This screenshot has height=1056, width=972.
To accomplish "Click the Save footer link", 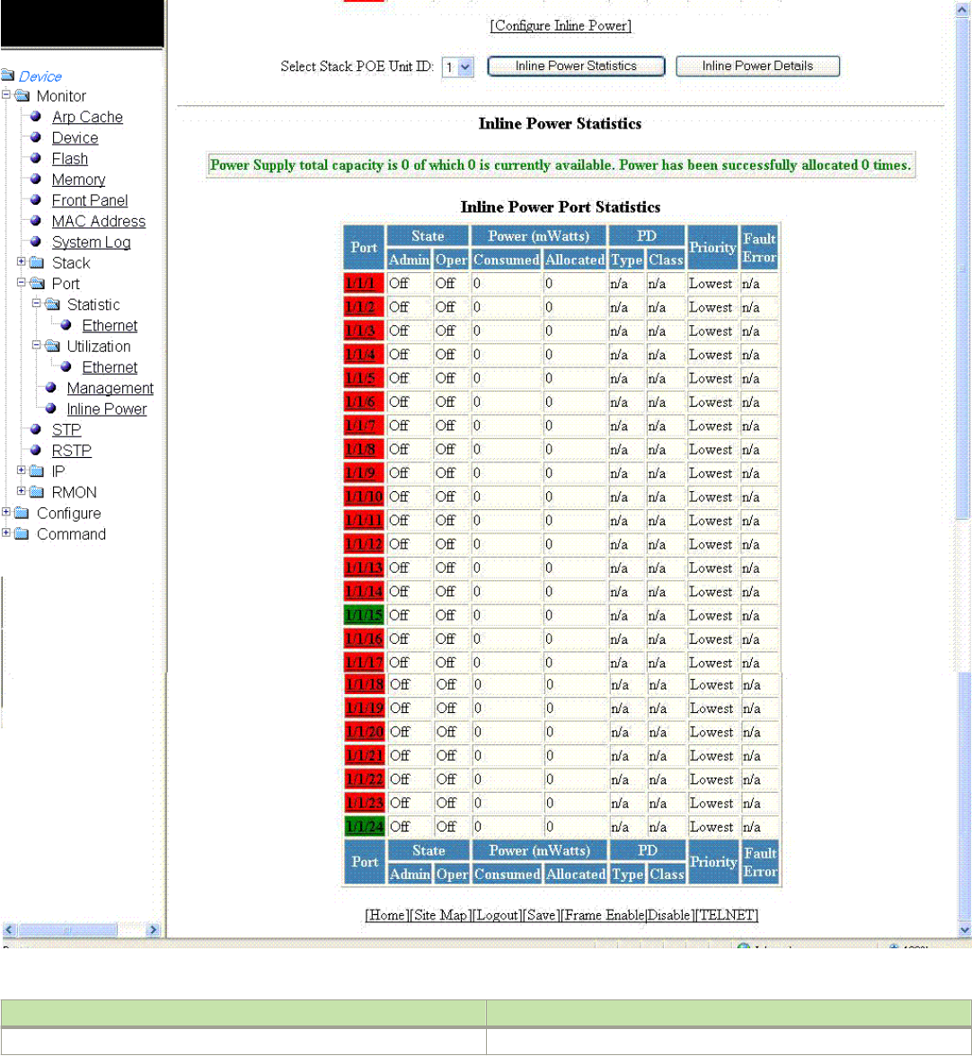I will point(541,915).
